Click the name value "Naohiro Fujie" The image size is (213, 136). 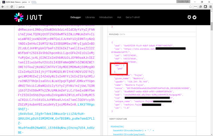tap(134, 85)
